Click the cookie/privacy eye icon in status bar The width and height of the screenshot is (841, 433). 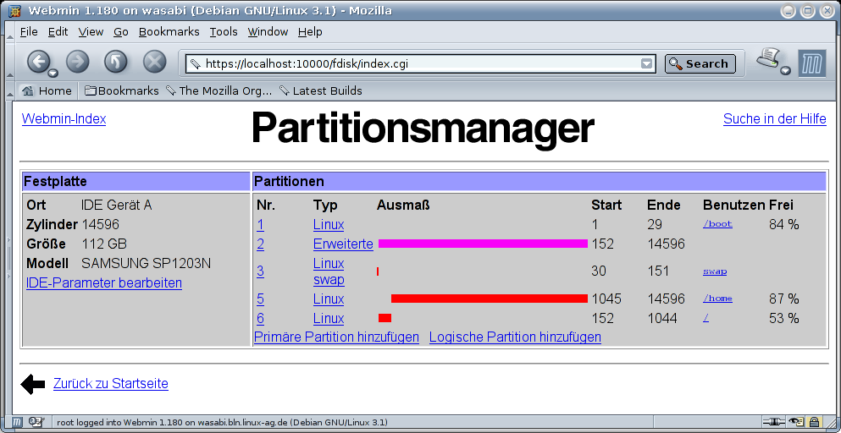point(796,422)
